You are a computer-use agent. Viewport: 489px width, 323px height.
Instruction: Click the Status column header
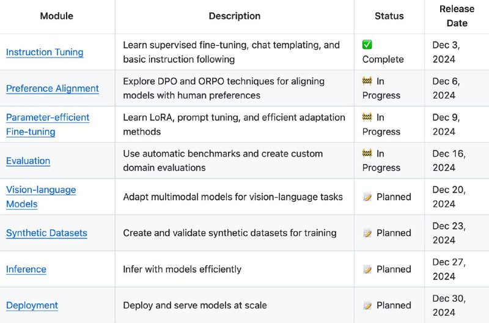coord(389,16)
